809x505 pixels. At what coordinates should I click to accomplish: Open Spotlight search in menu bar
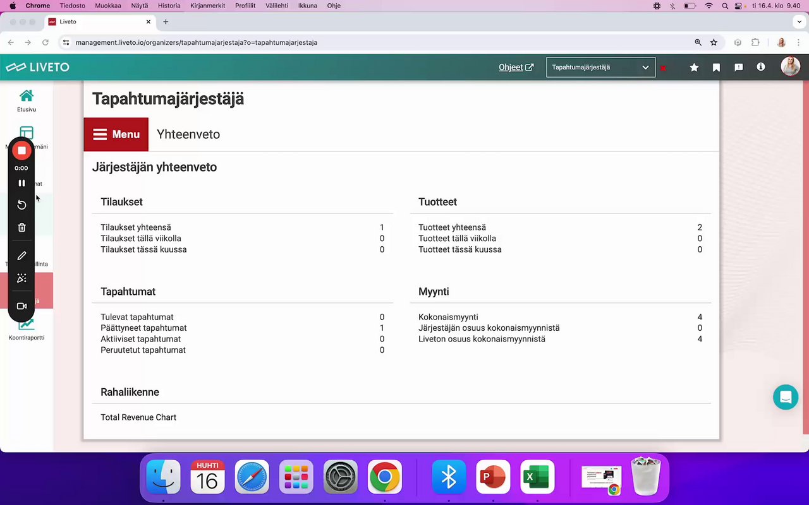725,6
